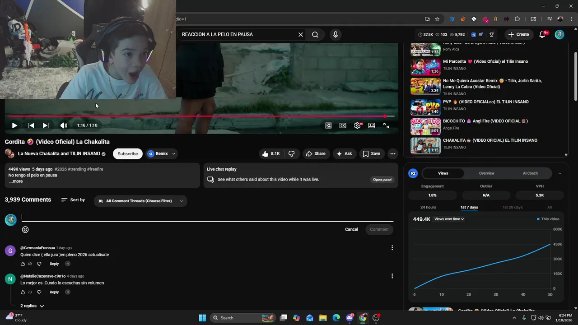This screenshot has width=578, height=325.
Task: Dislike NatalieCazenave's comment
Action: pyautogui.click(x=39, y=292)
